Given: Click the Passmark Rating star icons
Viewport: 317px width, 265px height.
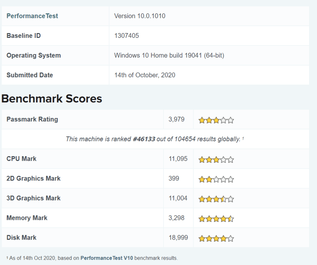Looking at the screenshot, I should point(216,120).
